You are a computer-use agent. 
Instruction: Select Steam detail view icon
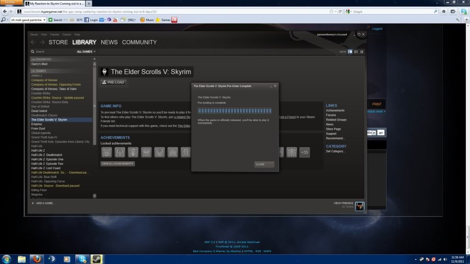tap(350, 52)
